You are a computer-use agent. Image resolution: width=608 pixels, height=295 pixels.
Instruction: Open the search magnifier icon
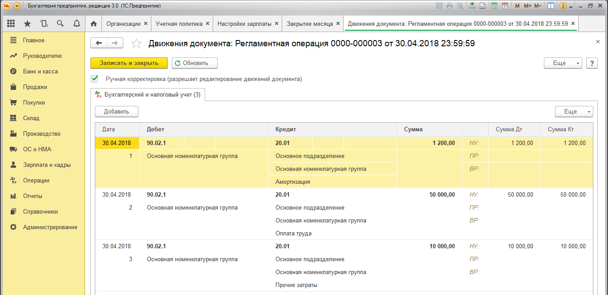(60, 24)
